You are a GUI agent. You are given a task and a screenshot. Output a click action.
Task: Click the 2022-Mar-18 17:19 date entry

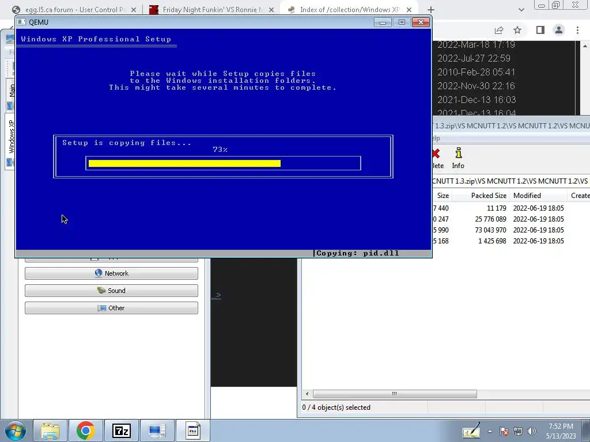[x=476, y=45]
